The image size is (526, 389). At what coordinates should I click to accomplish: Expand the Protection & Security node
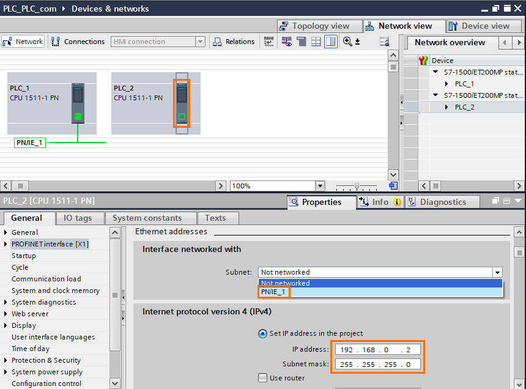tap(6, 360)
